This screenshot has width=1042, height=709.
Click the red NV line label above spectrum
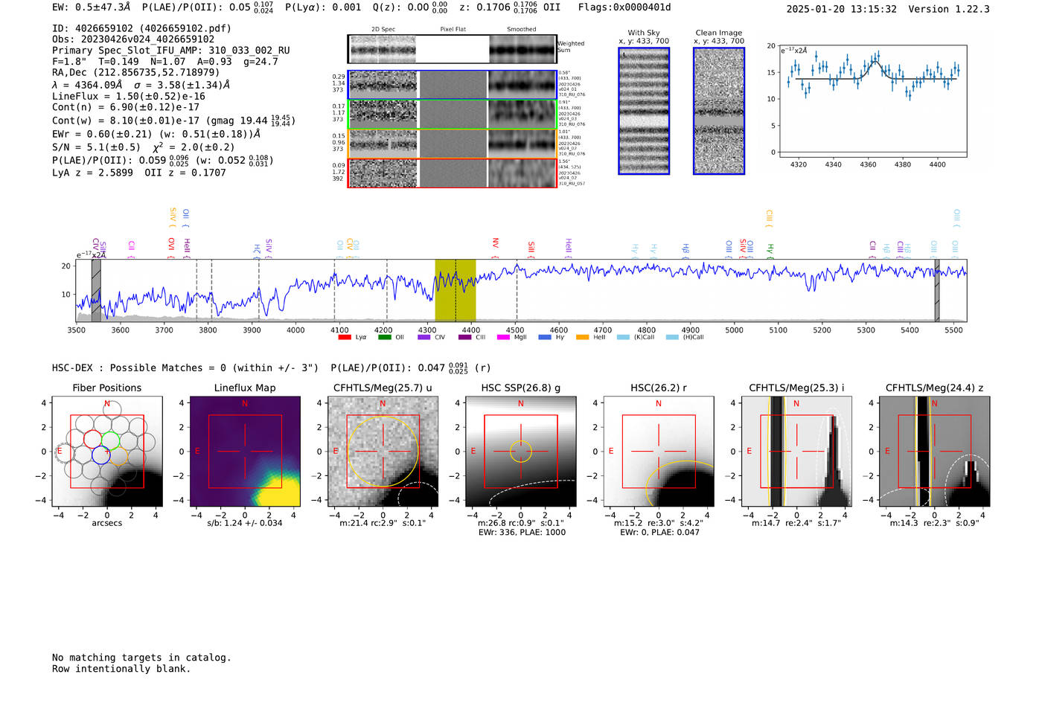(x=495, y=243)
